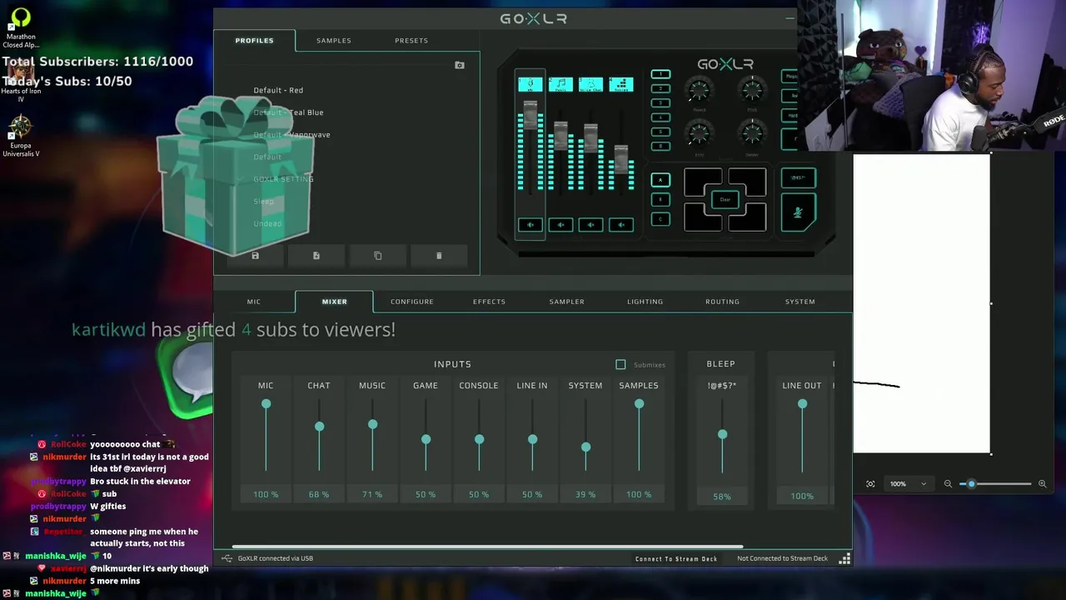
Task: Click the Mic input slider handle
Action: click(x=266, y=404)
